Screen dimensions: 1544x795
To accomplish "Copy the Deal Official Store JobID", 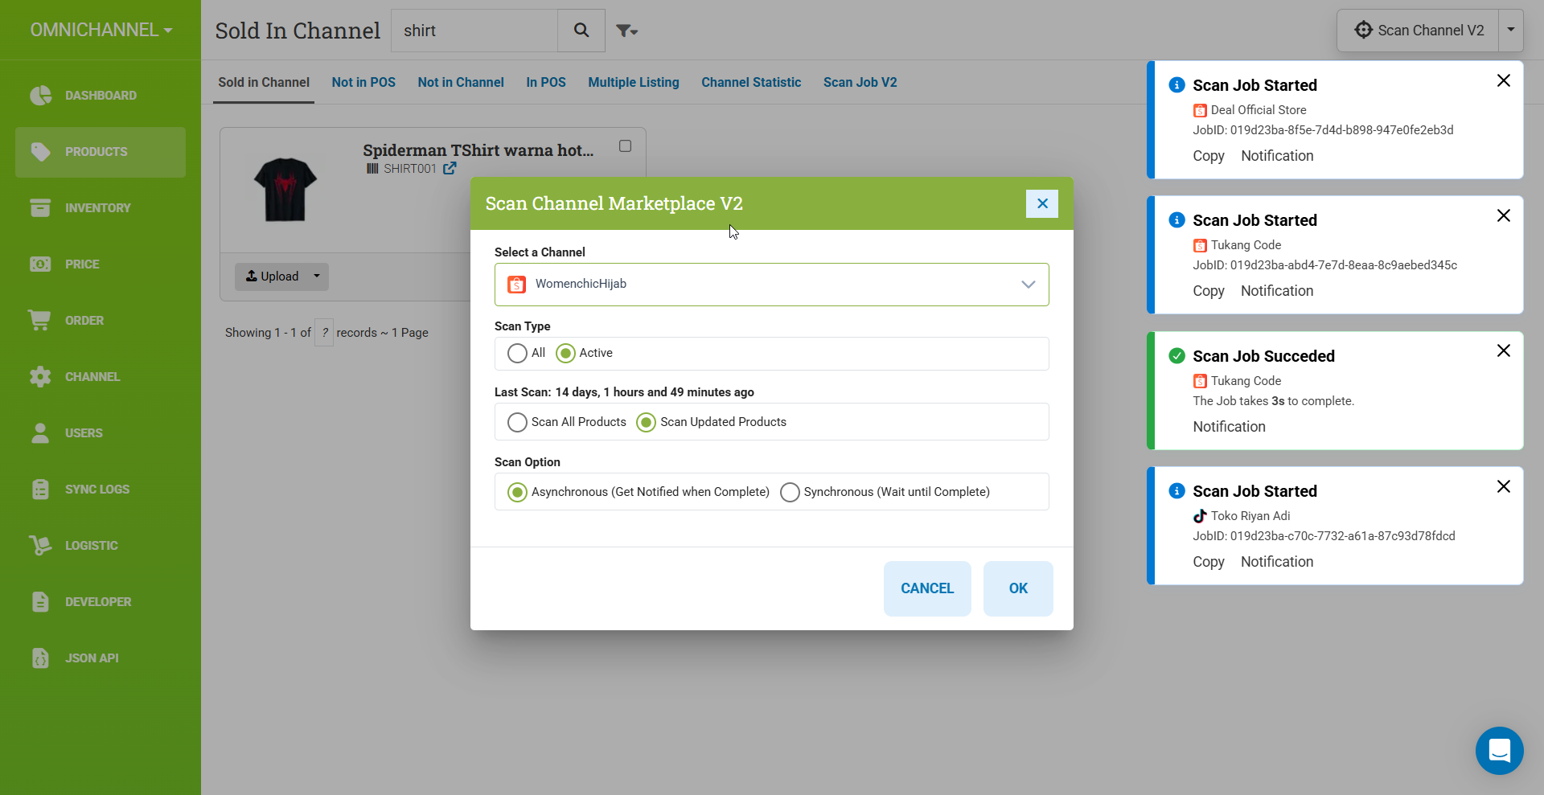I will click(x=1209, y=156).
